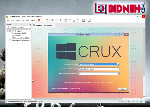
Task: Click the library search field
Action: tap(19, 27)
